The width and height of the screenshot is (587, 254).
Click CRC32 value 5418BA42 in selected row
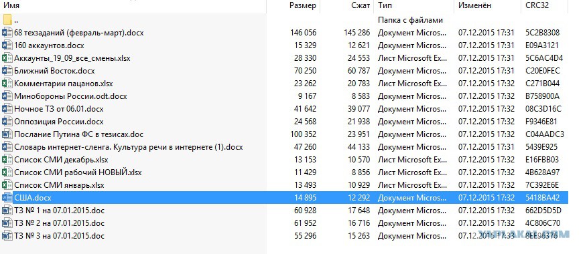coord(543,198)
